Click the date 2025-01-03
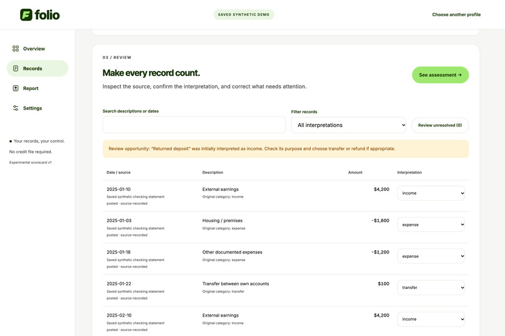 [119, 221]
